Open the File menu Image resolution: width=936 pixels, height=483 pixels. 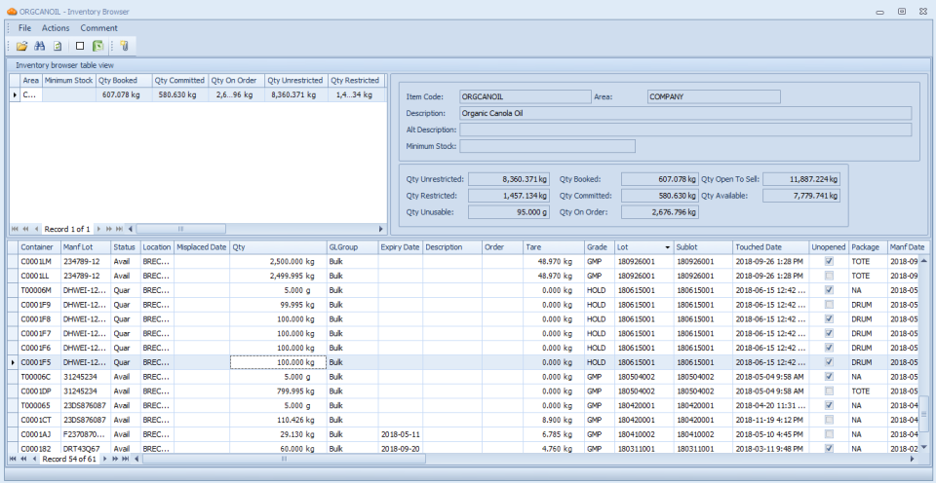point(24,28)
